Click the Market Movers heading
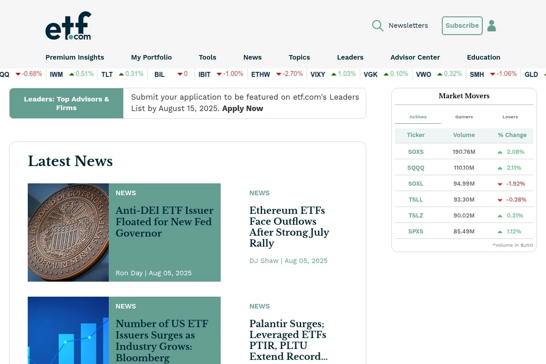The image size is (546, 364). (464, 96)
